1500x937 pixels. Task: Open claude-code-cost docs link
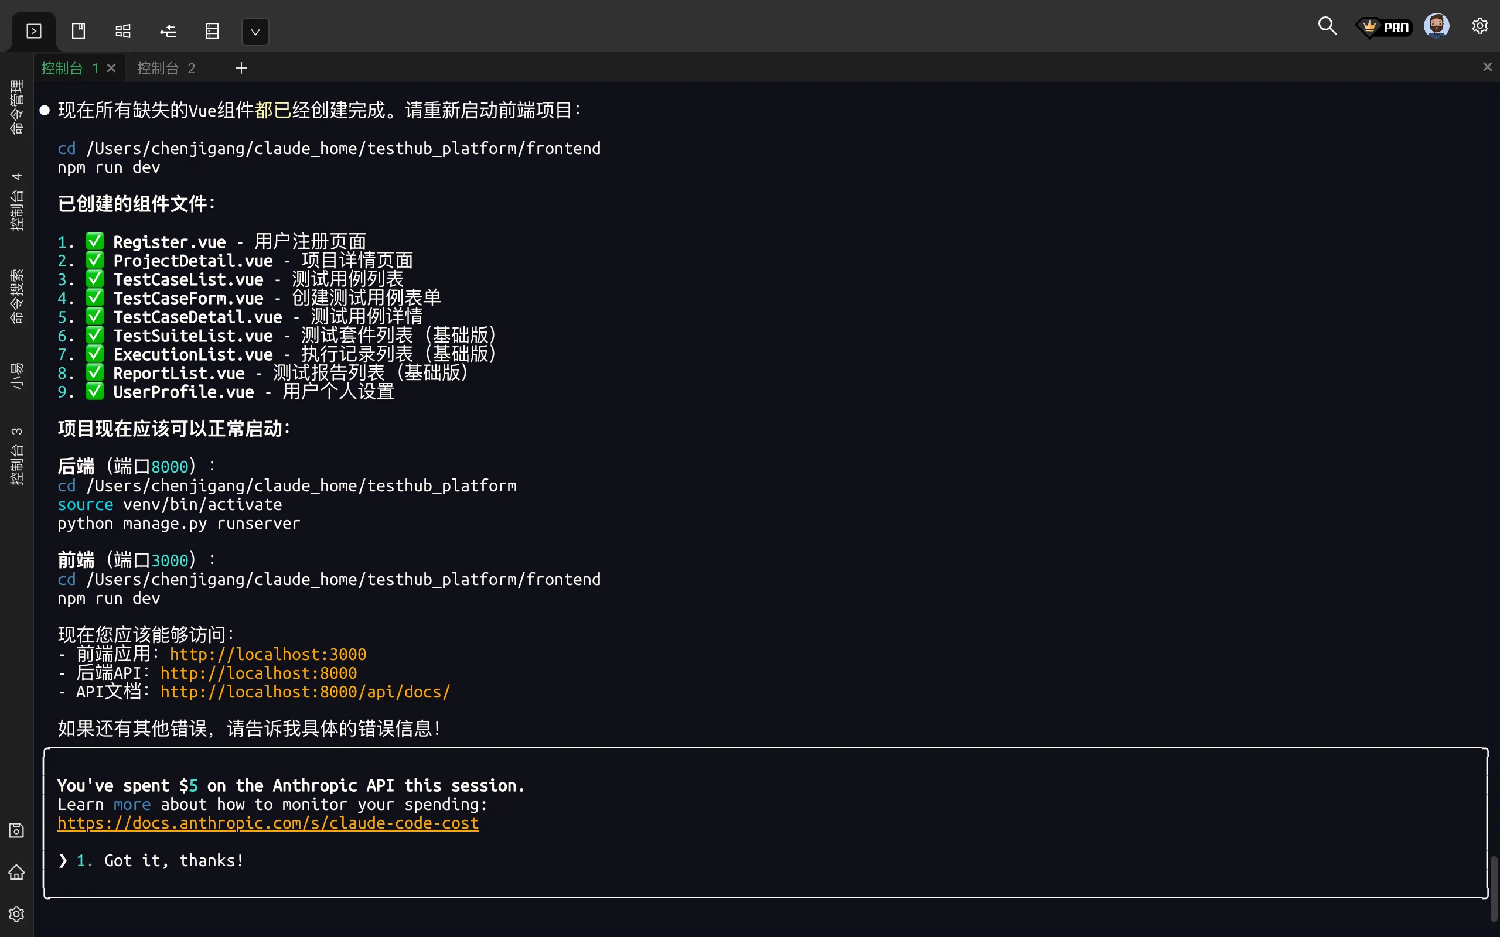268,823
